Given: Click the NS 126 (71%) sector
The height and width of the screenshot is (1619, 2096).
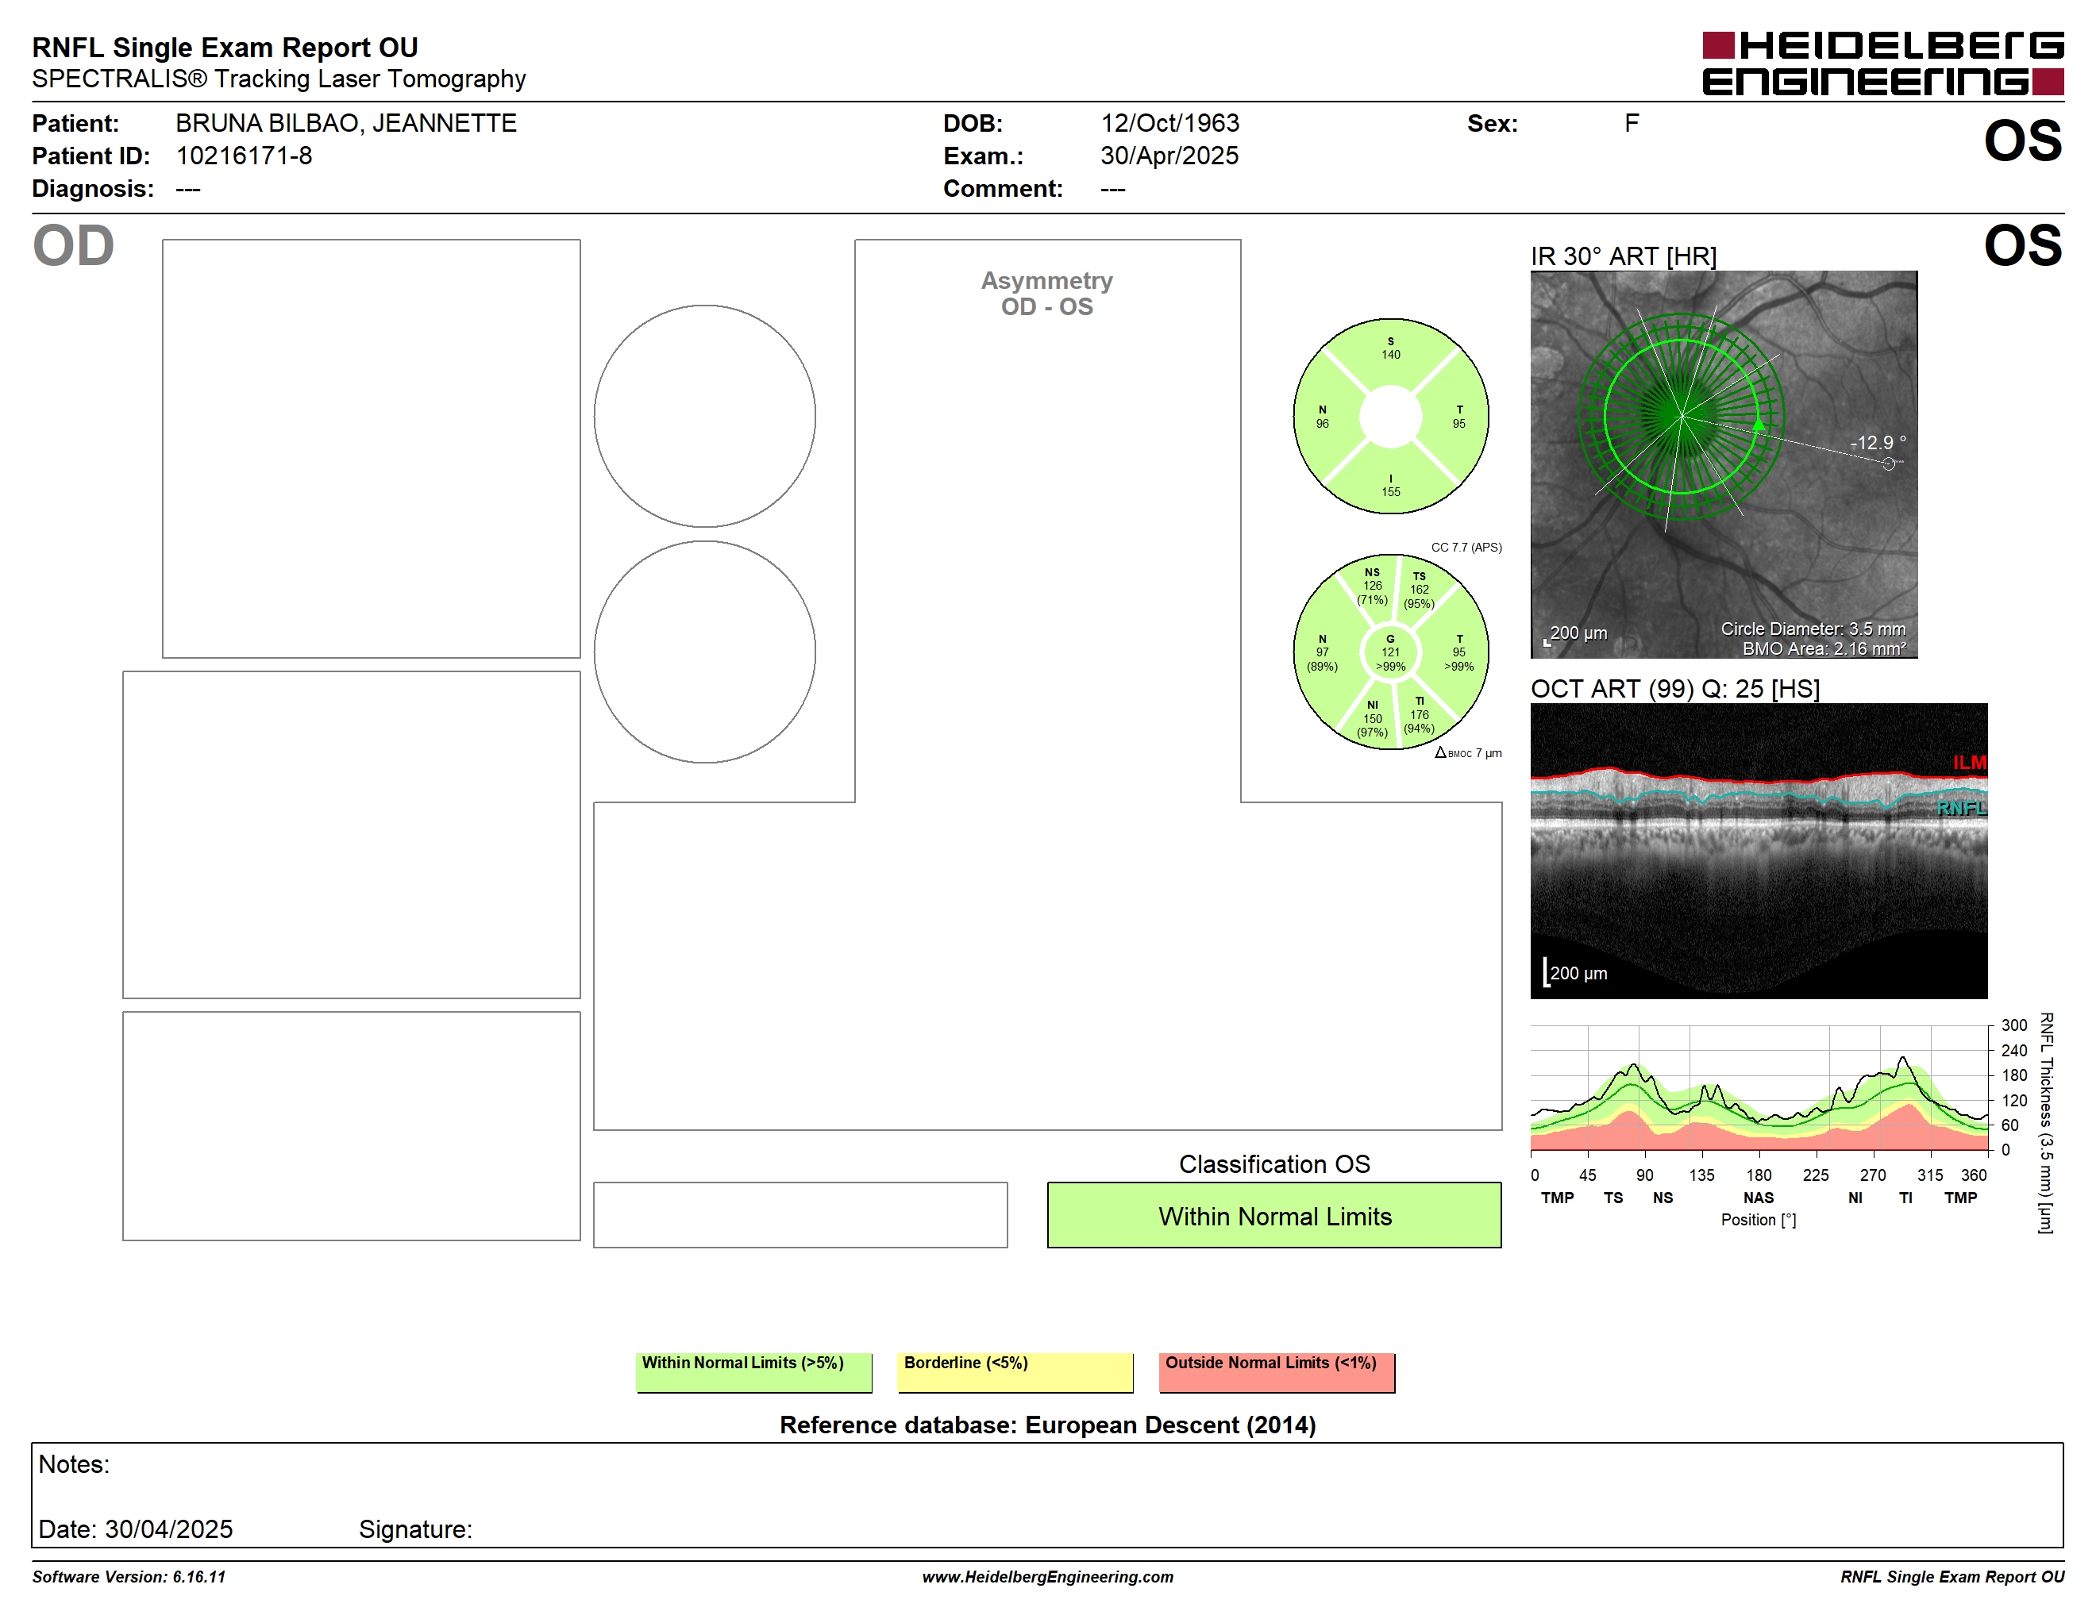Looking at the screenshot, I should (1373, 586).
